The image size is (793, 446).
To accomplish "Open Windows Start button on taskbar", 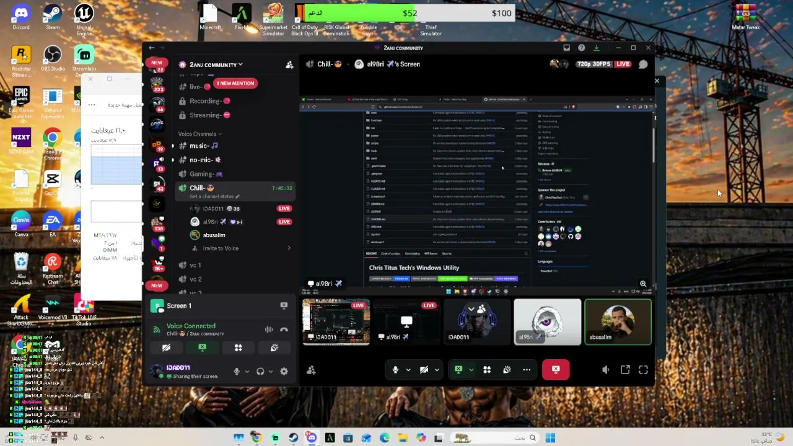I will pyautogui.click(x=550, y=438).
